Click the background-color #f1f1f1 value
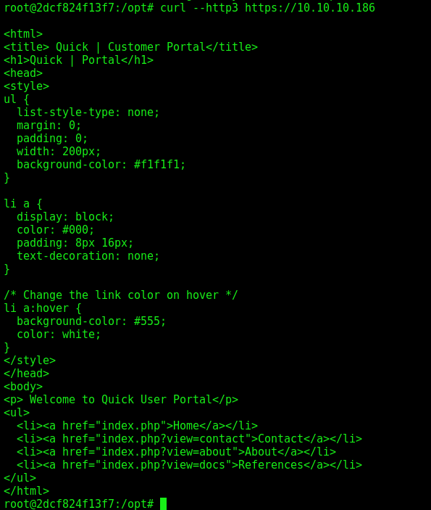The image size is (431, 510). [x=159, y=164]
